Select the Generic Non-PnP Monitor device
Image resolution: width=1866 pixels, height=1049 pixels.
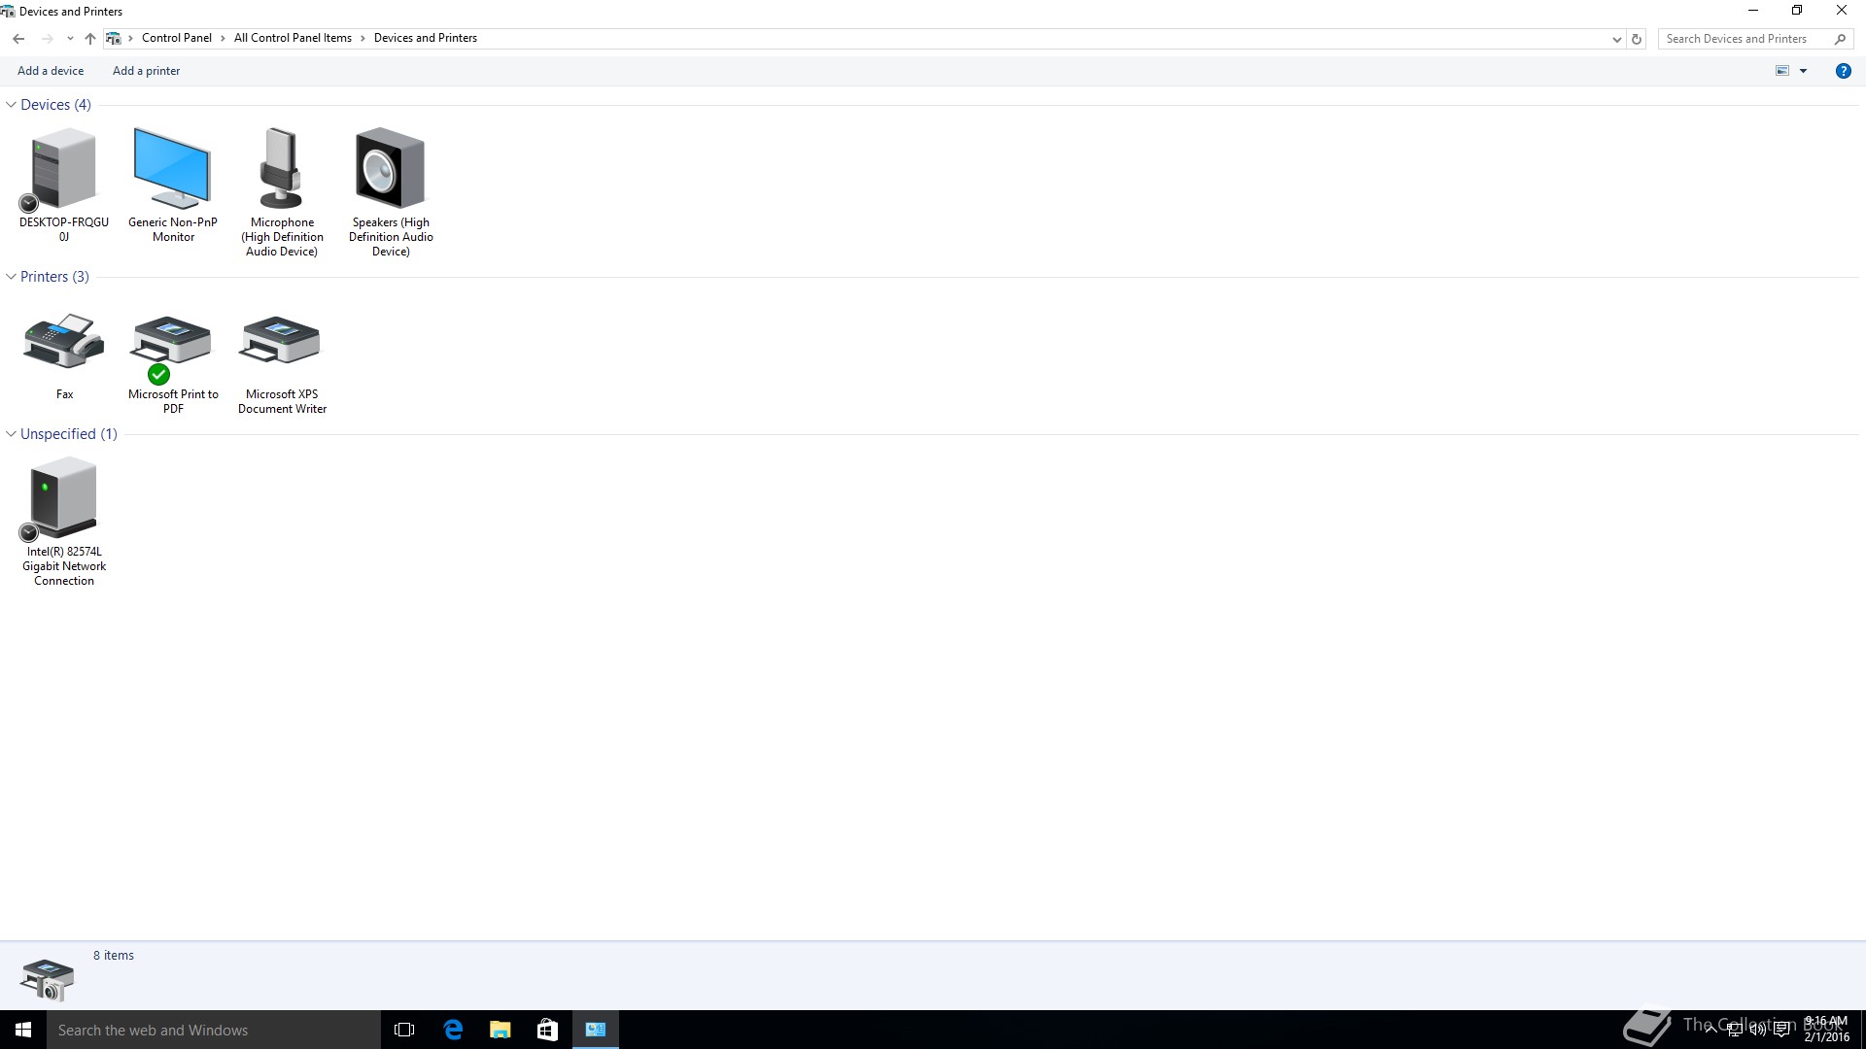(x=172, y=170)
